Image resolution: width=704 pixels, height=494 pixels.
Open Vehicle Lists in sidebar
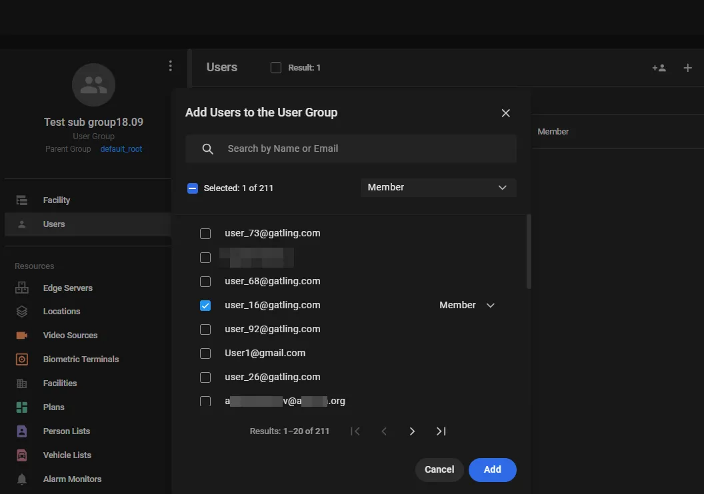point(87,455)
